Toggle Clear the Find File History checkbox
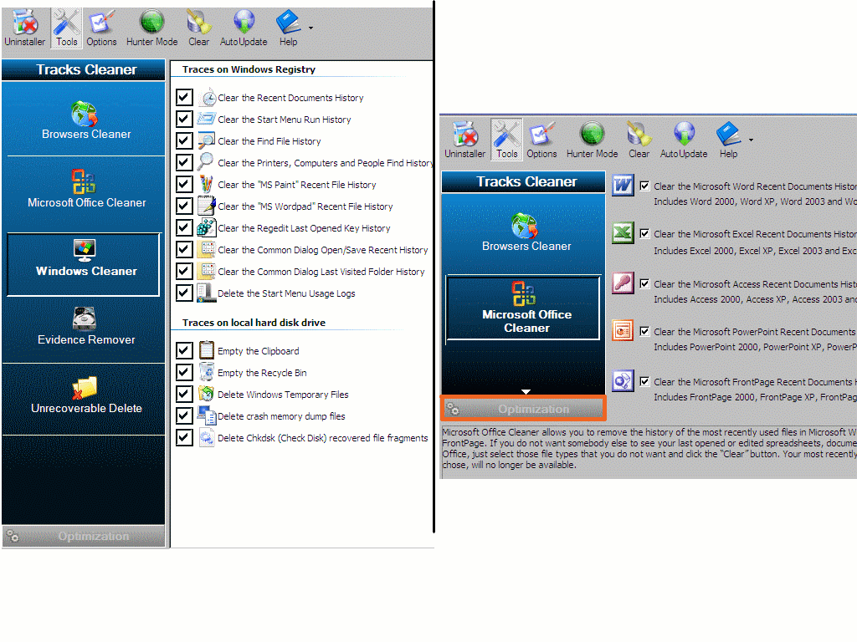 pos(184,140)
